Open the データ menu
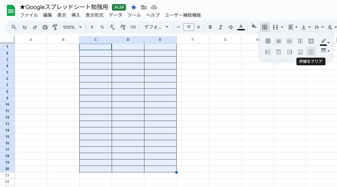The width and height of the screenshot is (337, 187). 115,15
